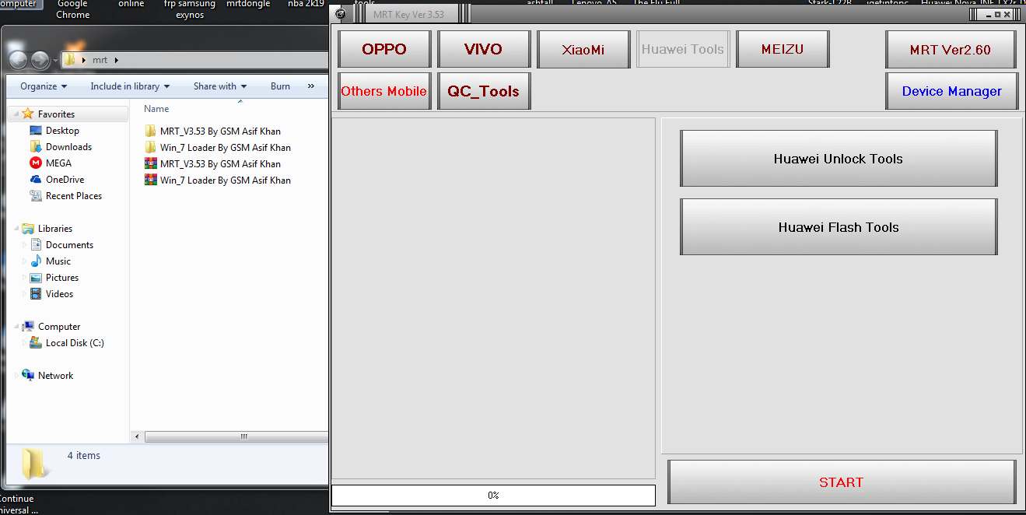
Task: Click folder icon in Explorer address bar
Action: (70, 60)
